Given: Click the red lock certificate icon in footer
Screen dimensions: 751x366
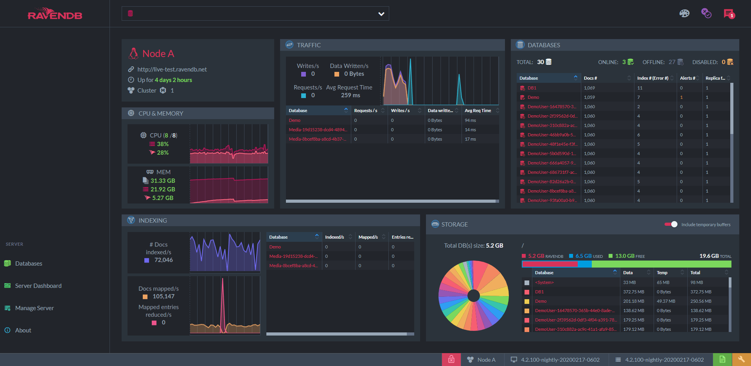Looking at the screenshot, I should tap(451, 359).
